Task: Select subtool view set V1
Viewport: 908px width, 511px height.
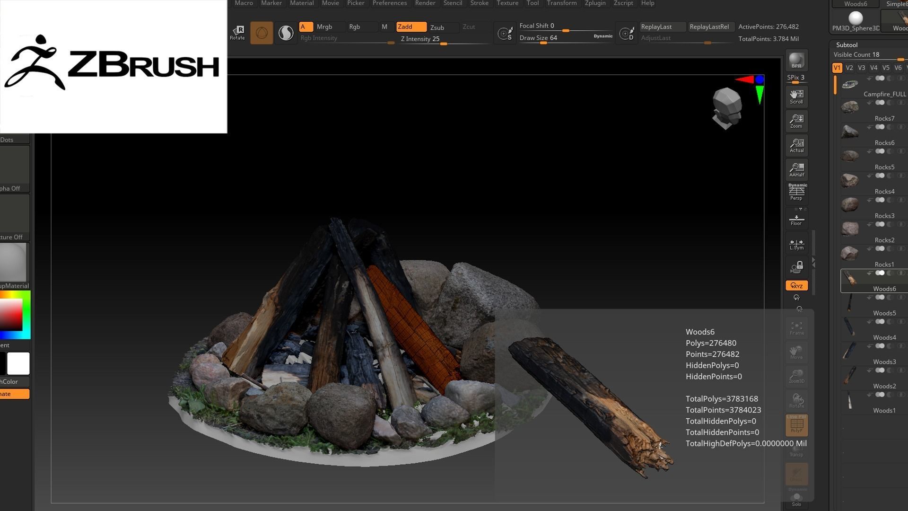Action: pyautogui.click(x=837, y=68)
